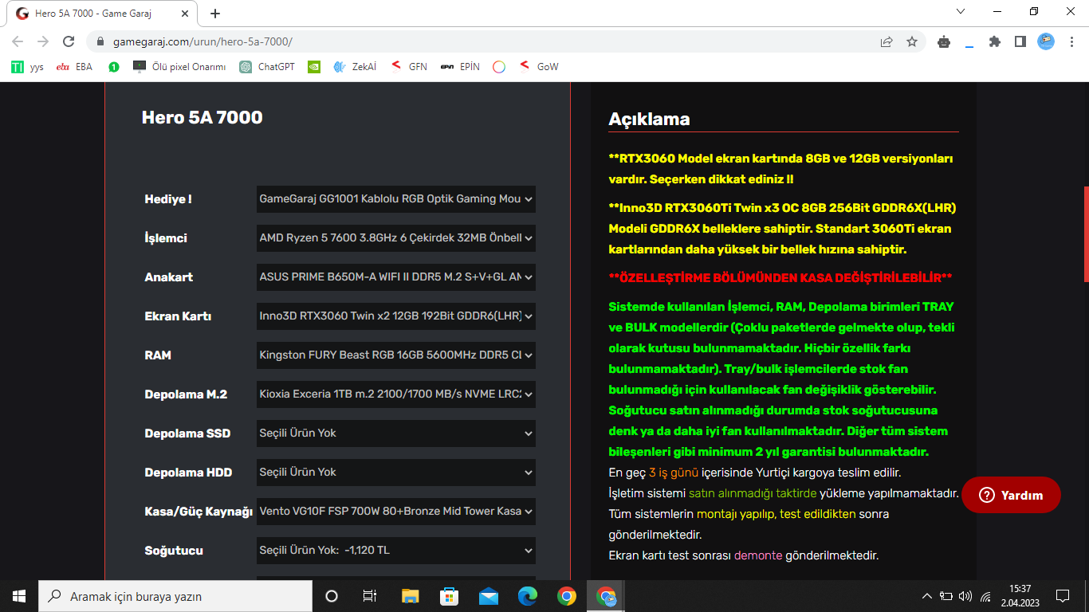The image size is (1089, 612).
Task: Open the EPİN bookmark
Action: [460, 67]
